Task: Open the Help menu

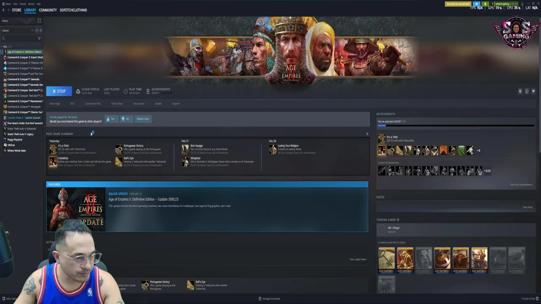Action: click(38, 4)
